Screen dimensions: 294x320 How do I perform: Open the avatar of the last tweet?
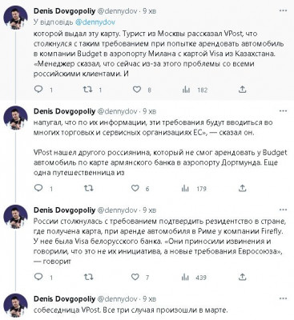(15, 306)
